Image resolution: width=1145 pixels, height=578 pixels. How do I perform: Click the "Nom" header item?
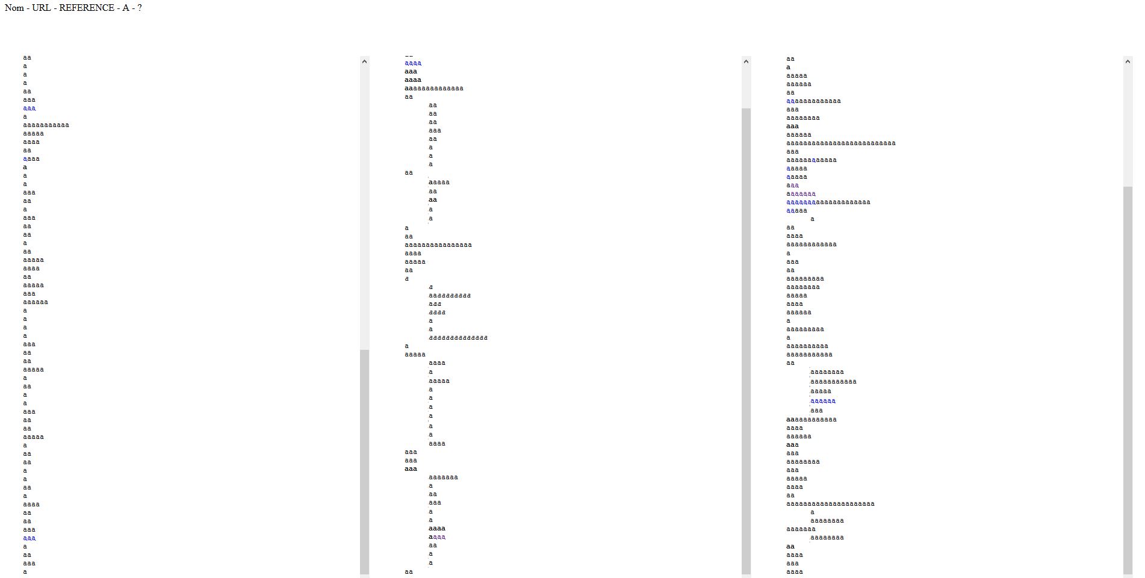(14, 8)
